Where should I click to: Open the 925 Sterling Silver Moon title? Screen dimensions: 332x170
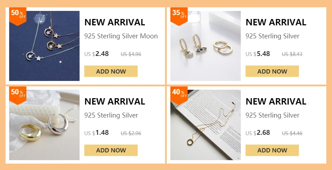(x=121, y=36)
